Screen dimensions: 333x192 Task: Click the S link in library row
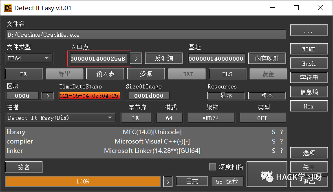(x=273, y=132)
